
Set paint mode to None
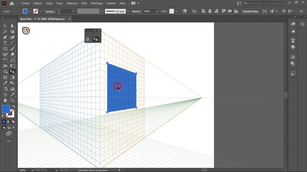(13, 122)
